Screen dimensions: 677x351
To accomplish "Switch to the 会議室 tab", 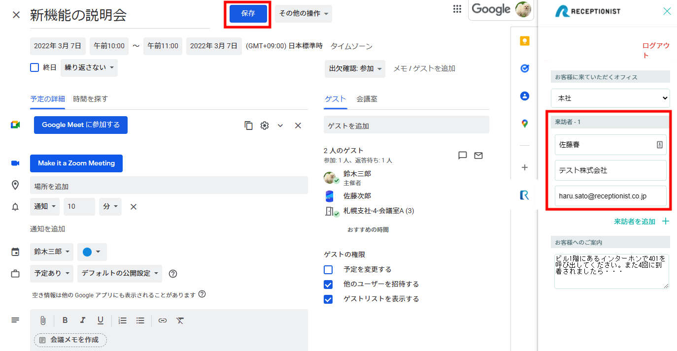I will pyautogui.click(x=367, y=99).
